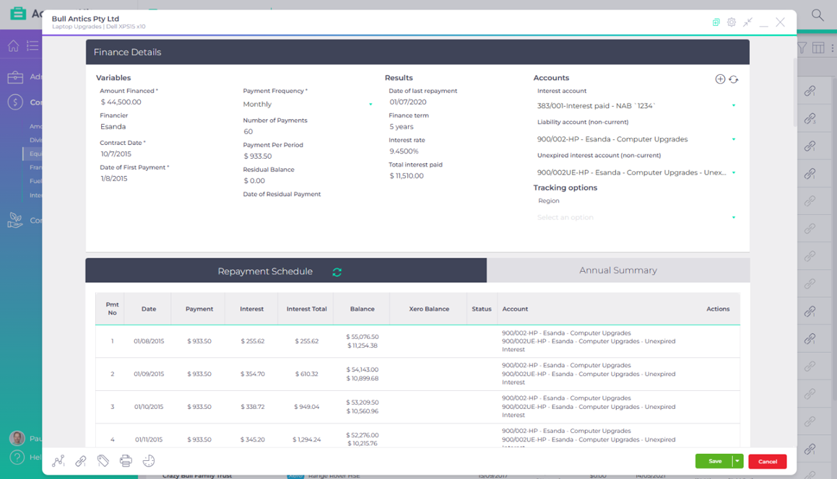This screenshot has width=837, height=479.
Task: Click the teal duplicate icon in the dialog header
Action: pos(716,22)
